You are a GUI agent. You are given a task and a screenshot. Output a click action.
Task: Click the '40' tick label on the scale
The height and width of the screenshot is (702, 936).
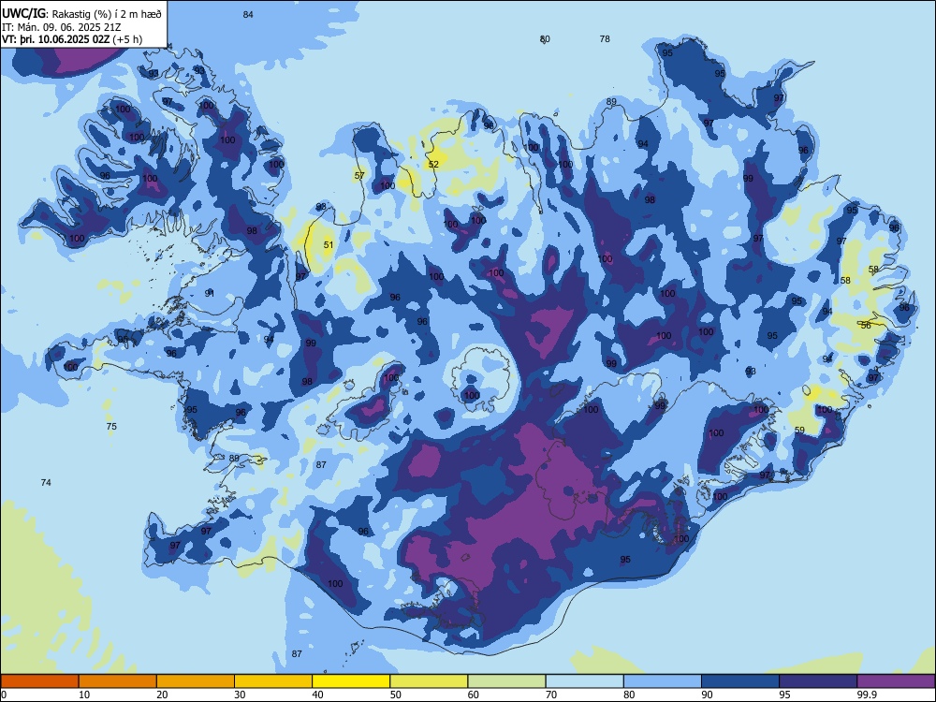pos(317,695)
